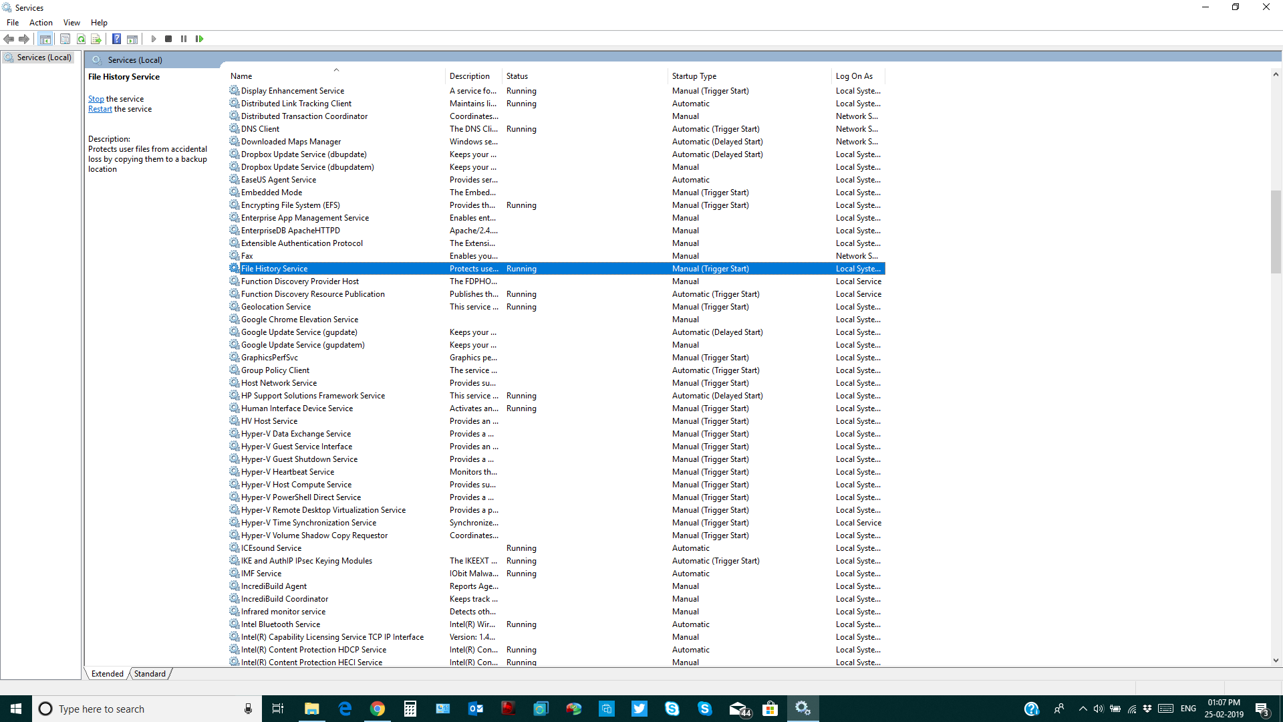This screenshot has width=1283, height=722.
Task: Click the scroll up arrow of list
Action: 1276,74
